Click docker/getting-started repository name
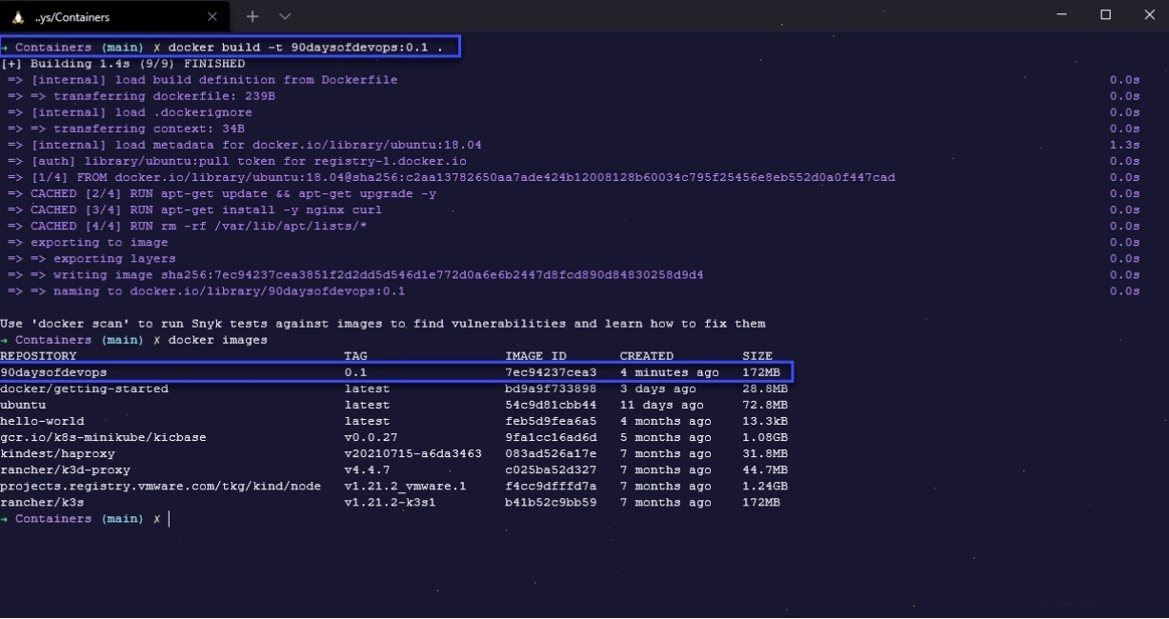Screen dimensions: 1169x619 [84, 389]
